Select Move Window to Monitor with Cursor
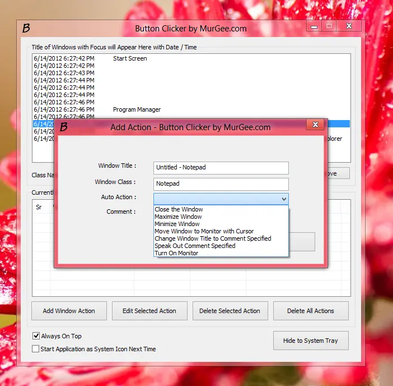Image resolution: width=393 pixels, height=386 pixels. (221, 231)
